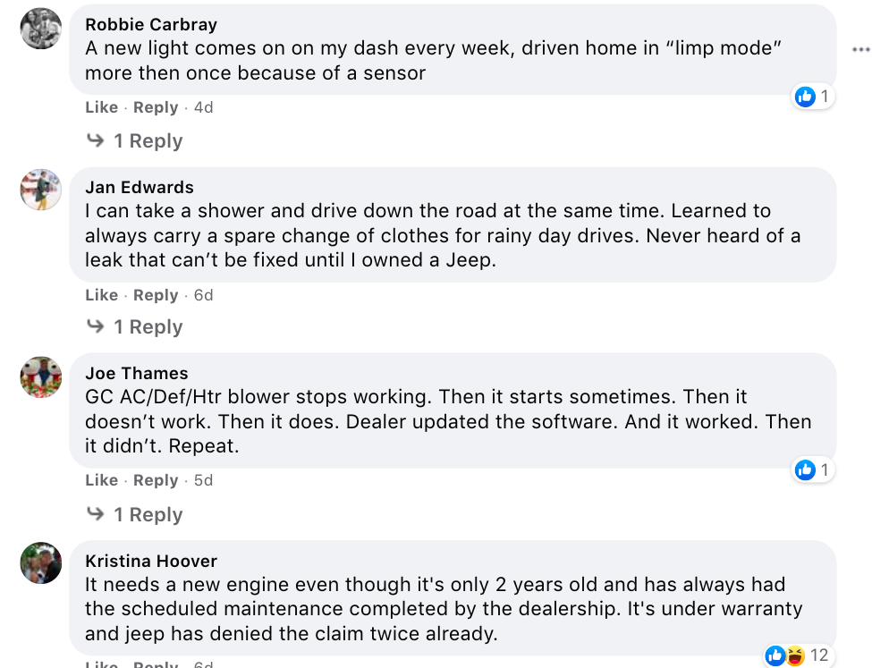Viewport: 872px width, 668px height.
Task: Click the Jan Edwards name link
Action: click(x=140, y=187)
